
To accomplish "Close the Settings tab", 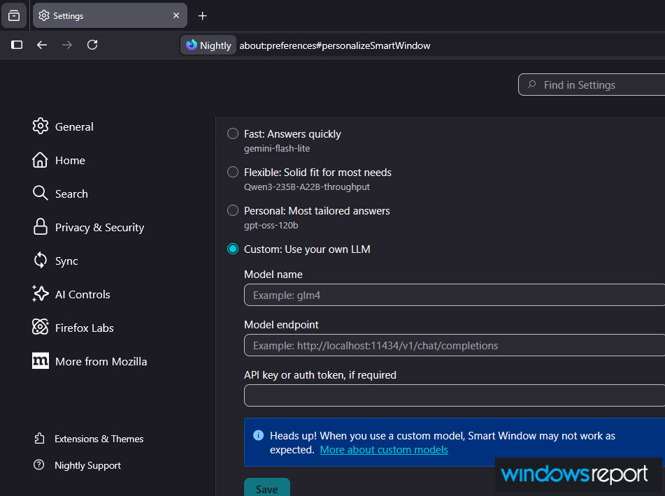I will [x=176, y=15].
